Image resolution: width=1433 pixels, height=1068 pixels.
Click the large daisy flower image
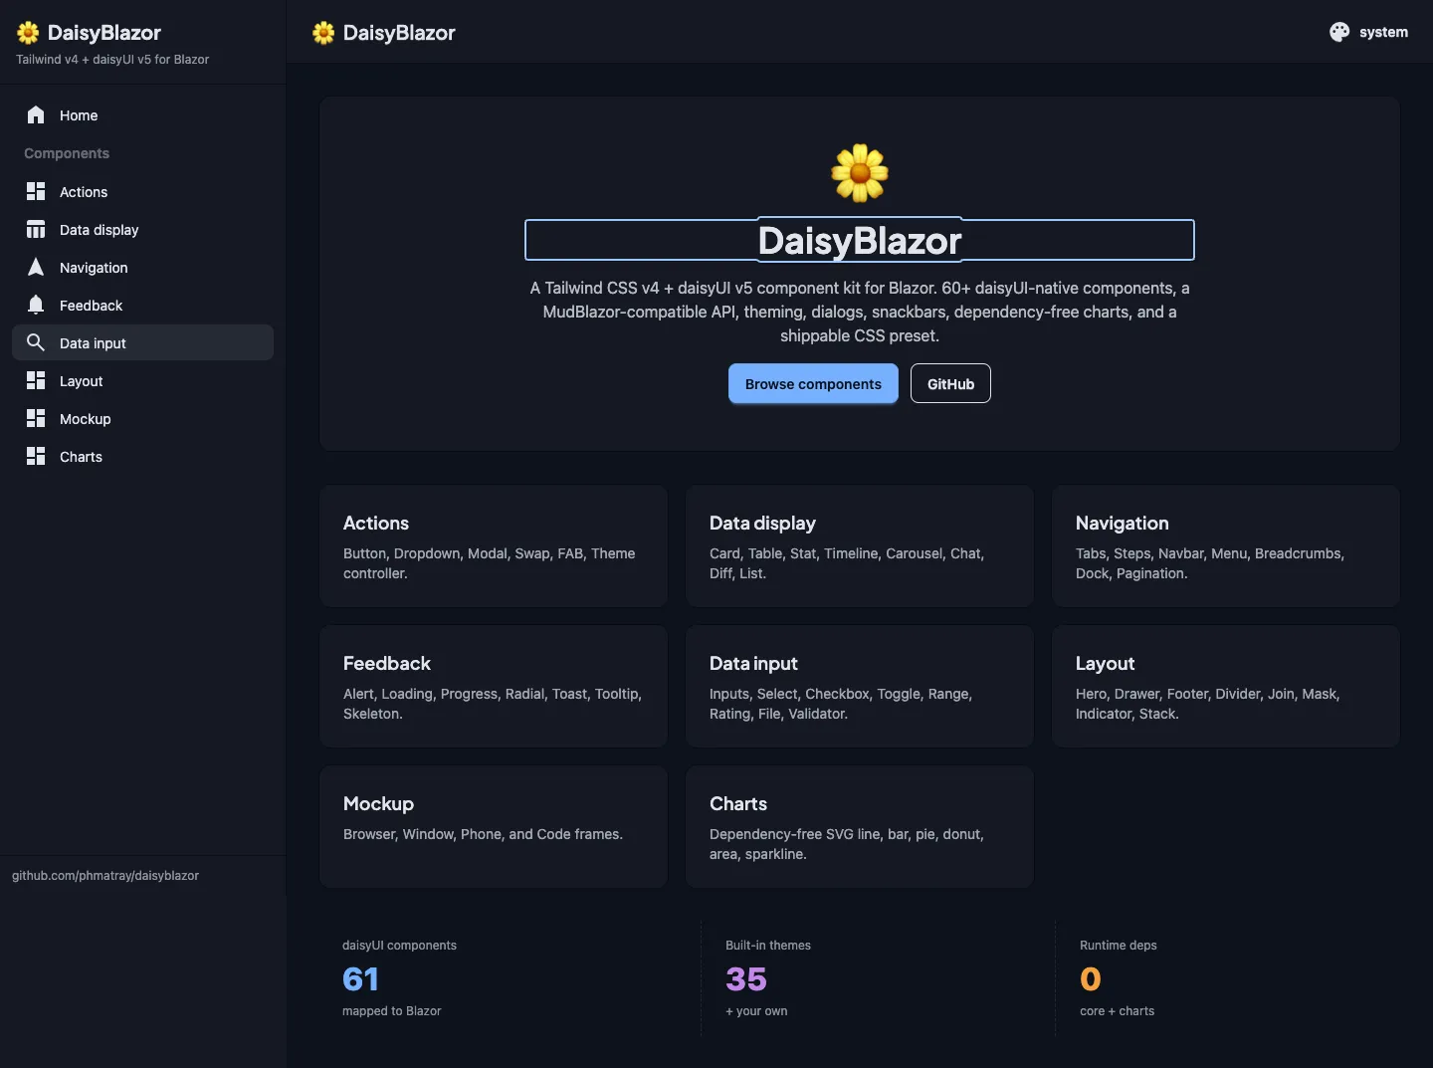coord(860,173)
